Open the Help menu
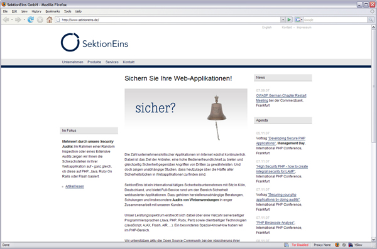Screen dimensions: 377x249 click(79, 11)
